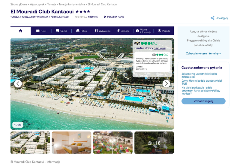Open the 2630 opinii reviews link
The height and width of the screenshot is (166, 240).
tap(160, 48)
